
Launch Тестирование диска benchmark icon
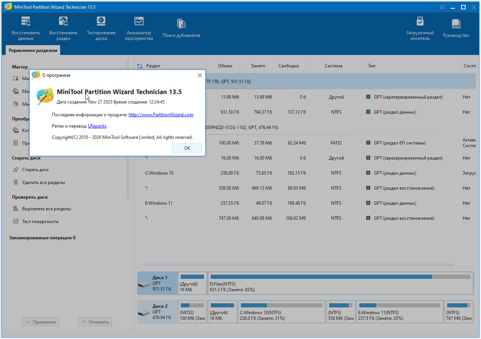tap(101, 28)
